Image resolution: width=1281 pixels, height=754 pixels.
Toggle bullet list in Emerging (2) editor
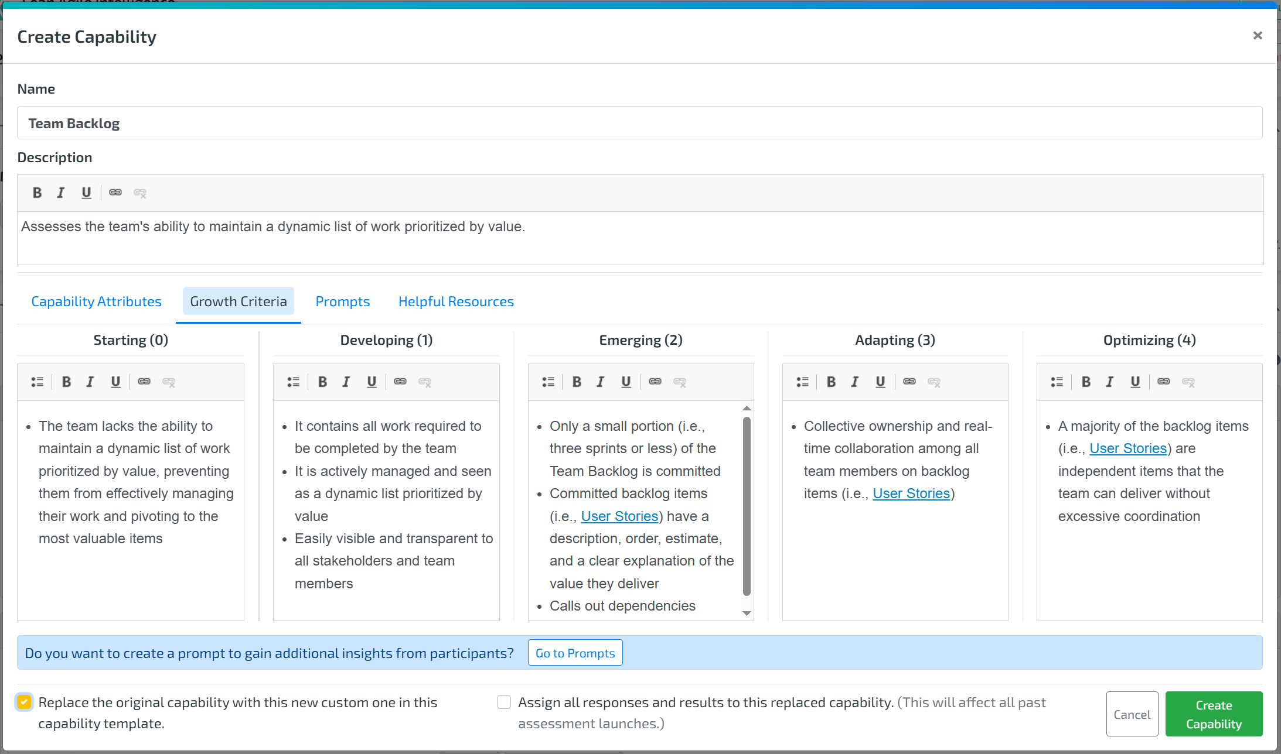pyautogui.click(x=548, y=382)
